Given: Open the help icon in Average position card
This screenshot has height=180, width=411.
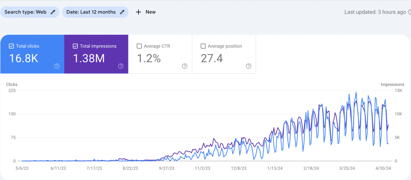Looking at the screenshot, I should [x=248, y=66].
